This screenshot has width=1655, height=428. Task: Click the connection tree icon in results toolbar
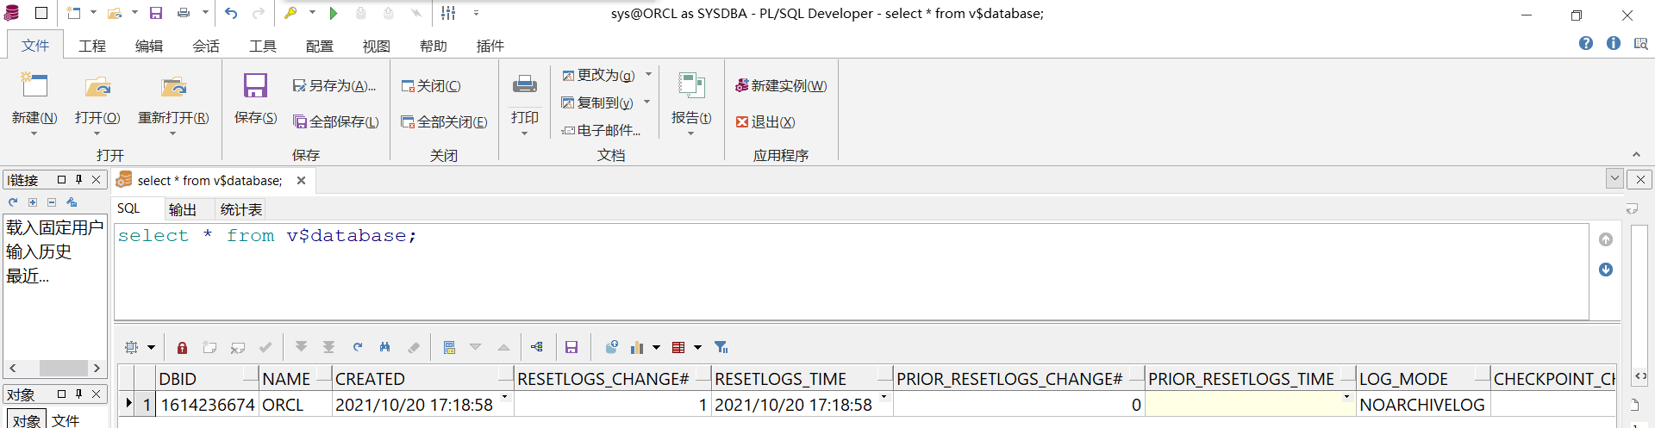537,347
